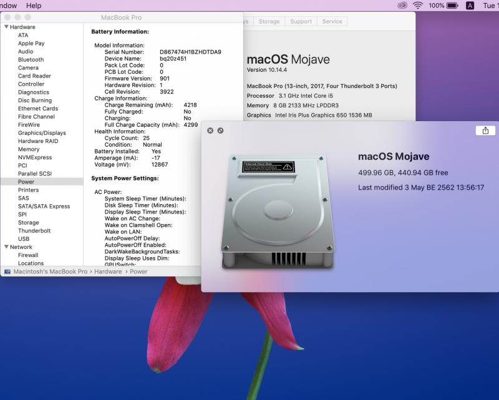Open the Help menu
This screenshot has width=499, height=400.
click(34, 6)
